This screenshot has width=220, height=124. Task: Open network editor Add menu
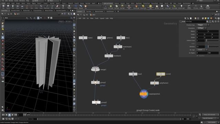pos(80,18)
